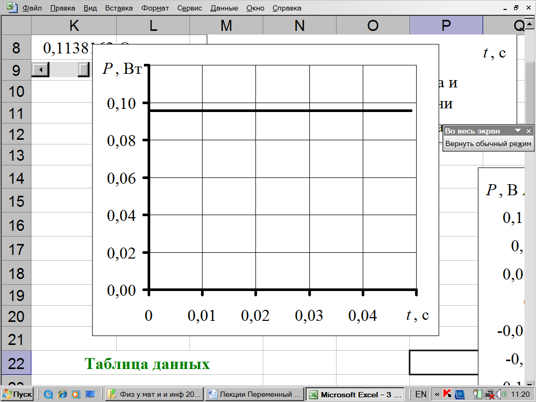Click the blue tray icon next to Kaspersky

click(460, 395)
